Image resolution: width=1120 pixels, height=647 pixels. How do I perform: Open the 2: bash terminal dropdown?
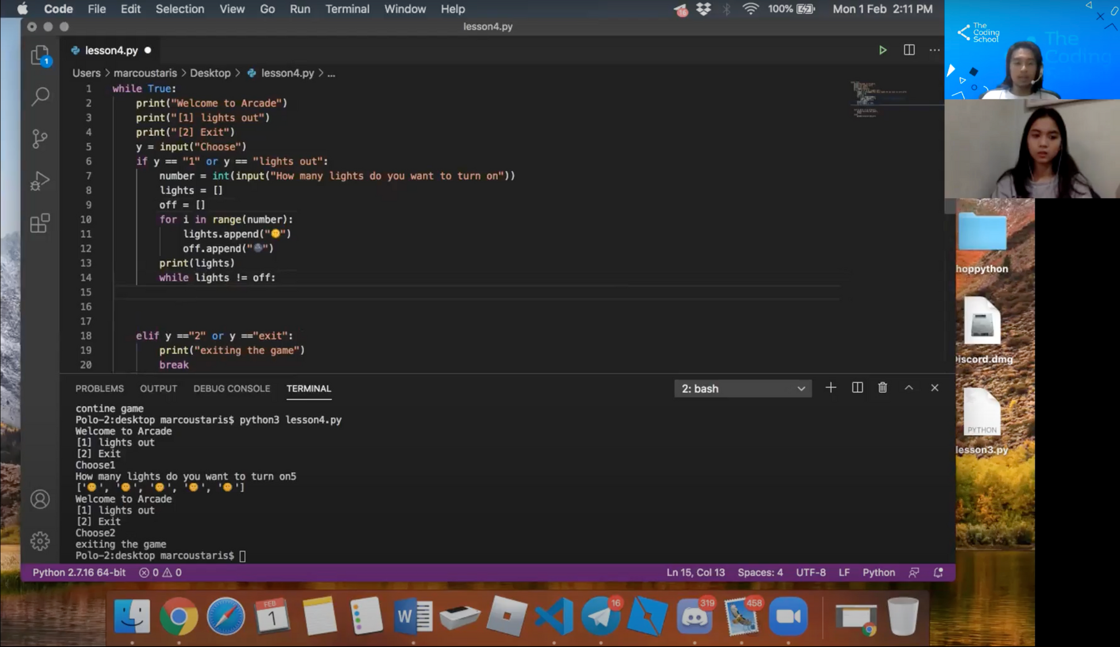[742, 388]
